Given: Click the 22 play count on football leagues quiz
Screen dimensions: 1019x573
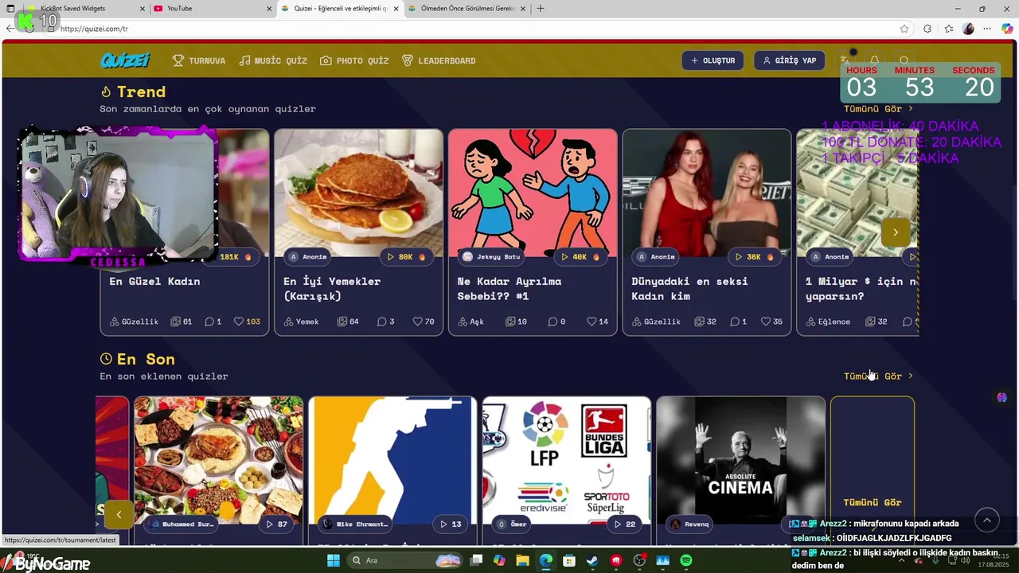Looking at the screenshot, I should [625, 524].
